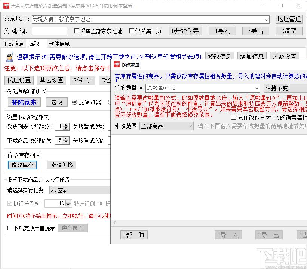Decrease the 下载商品 thread count spinner
The height and width of the screenshot is (269, 307).
click(x=66, y=142)
